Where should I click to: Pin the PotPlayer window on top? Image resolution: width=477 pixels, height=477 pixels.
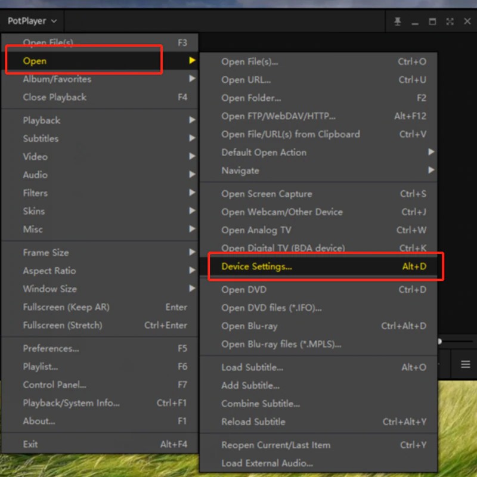[x=398, y=21]
